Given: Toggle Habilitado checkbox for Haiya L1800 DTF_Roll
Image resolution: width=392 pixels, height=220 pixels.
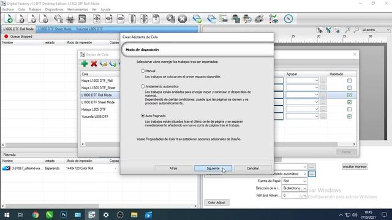Looking at the screenshot, I should 349,81.
